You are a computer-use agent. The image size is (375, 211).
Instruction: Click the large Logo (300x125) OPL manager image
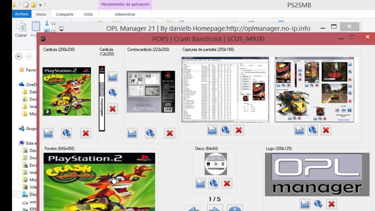317,175
